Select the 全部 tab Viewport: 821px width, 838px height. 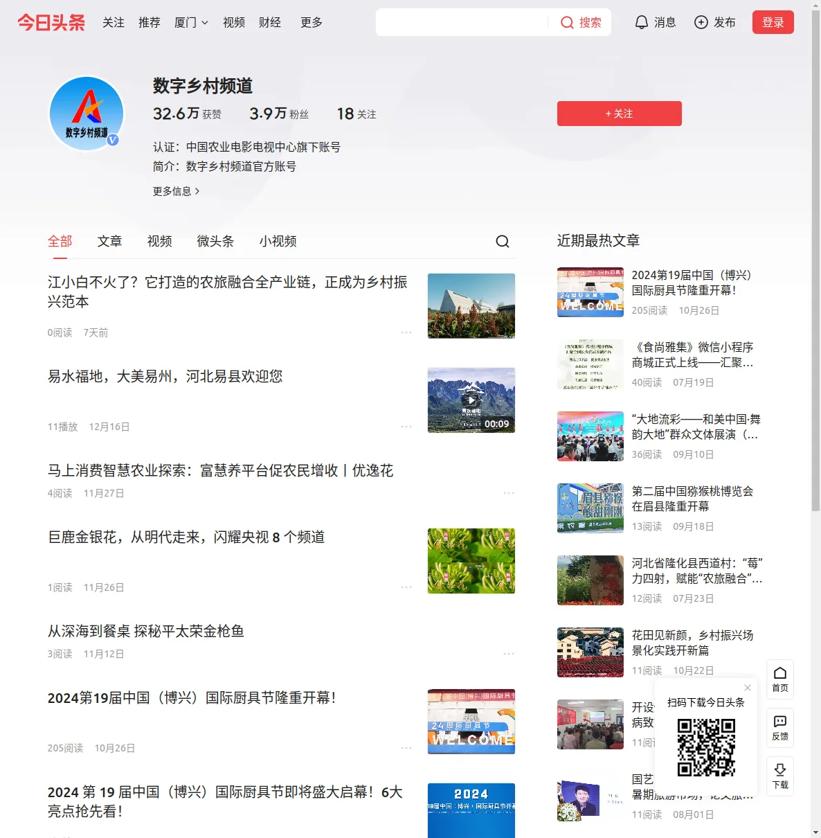tap(60, 241)
